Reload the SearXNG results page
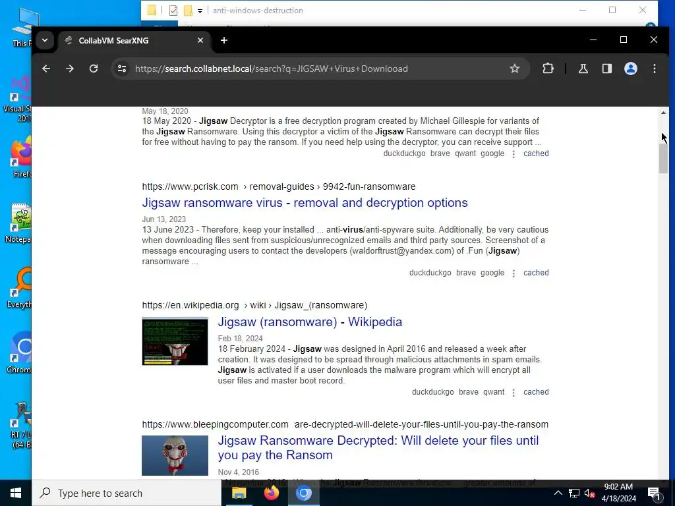 click(94, 69)
